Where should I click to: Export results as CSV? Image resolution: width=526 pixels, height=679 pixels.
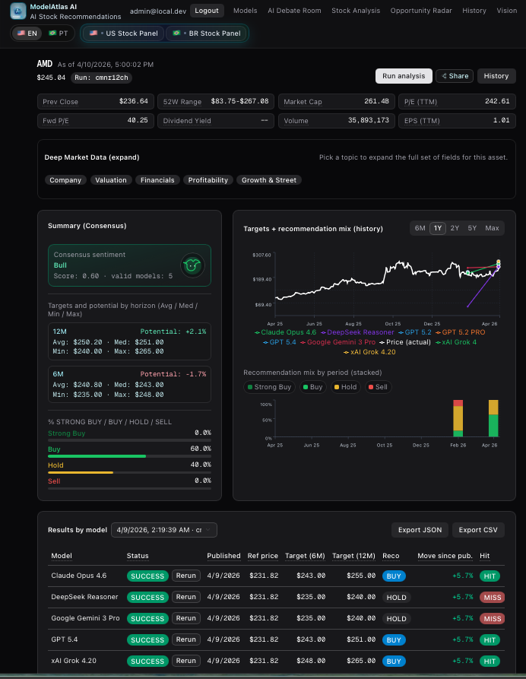tap(478, 530)
